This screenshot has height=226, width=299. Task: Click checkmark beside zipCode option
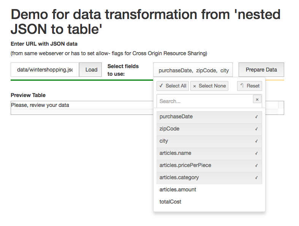(x=256, y=129)
